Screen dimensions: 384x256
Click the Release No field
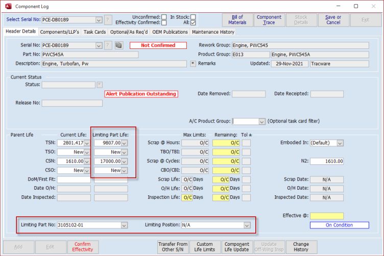(72, 103)
